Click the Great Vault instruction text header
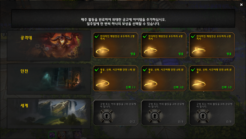This screenshot has height=139, width=246. point(123,22)
